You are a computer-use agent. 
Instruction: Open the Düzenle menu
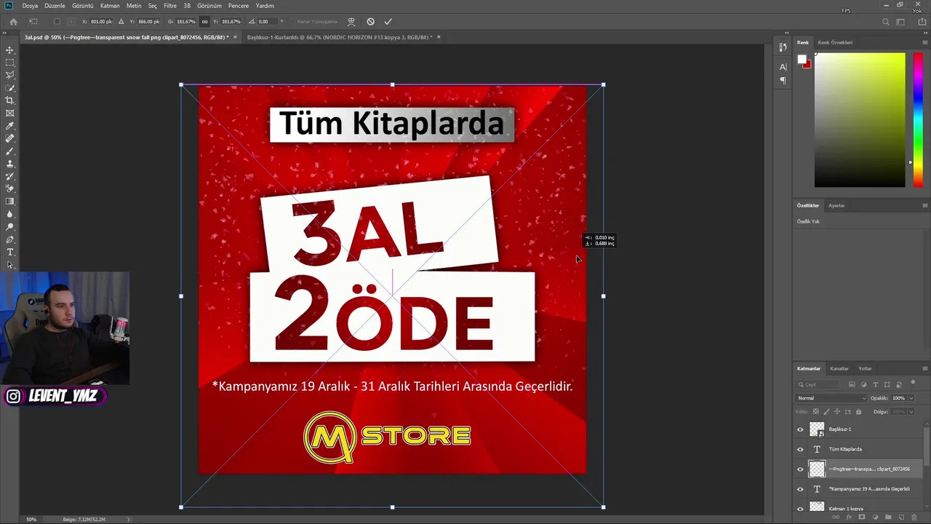pyautogui.click(x=55, y=6)
